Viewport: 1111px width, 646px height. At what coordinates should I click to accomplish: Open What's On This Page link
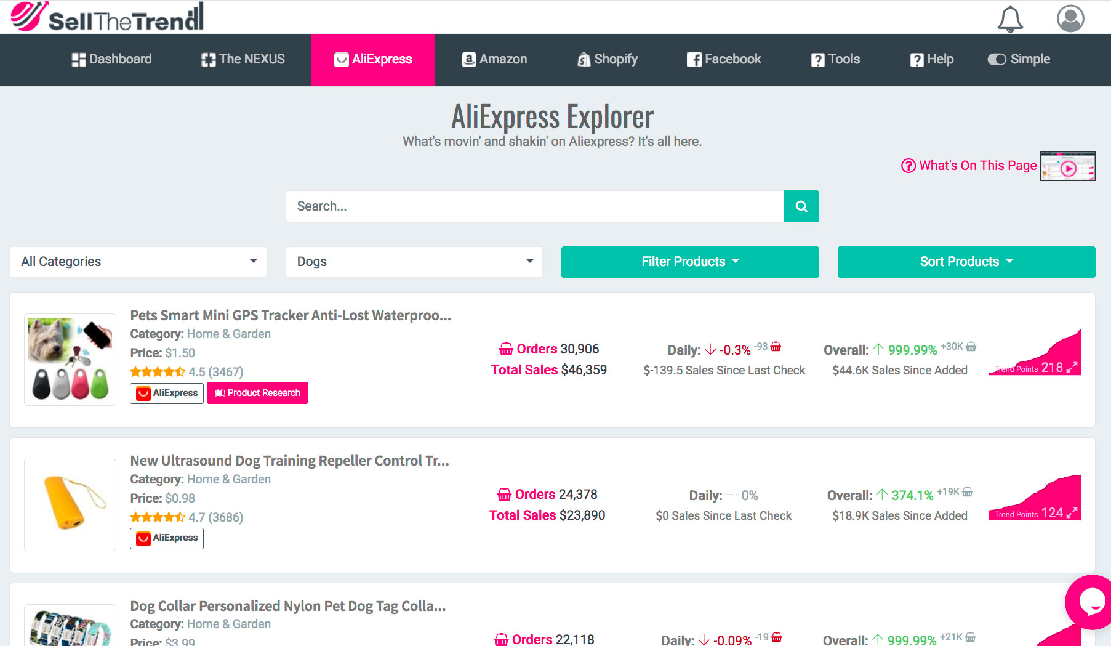coord(969,166)
